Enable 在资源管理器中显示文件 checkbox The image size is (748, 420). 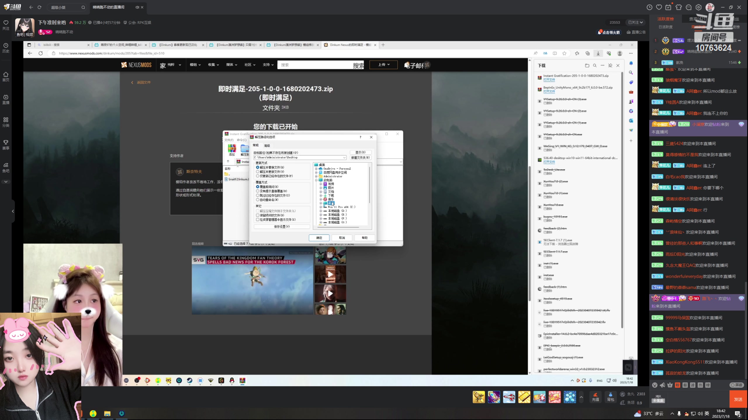click(257, 220)
